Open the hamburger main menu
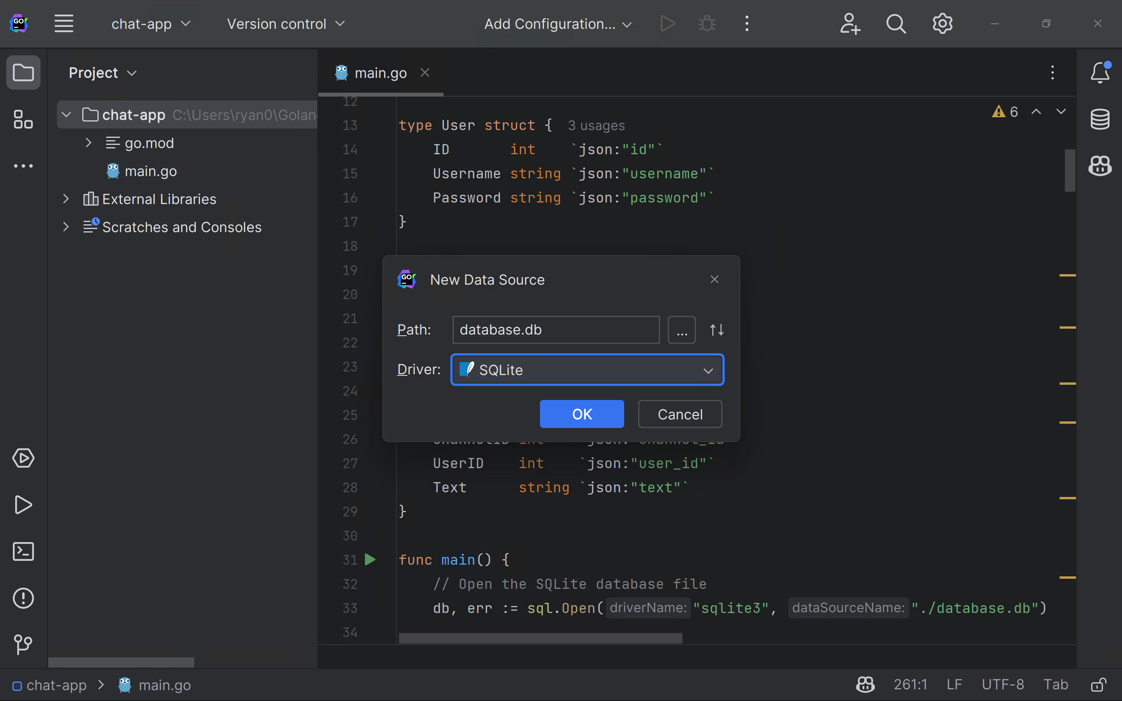Screen dimensions: 1122x701 coord(64,23)
